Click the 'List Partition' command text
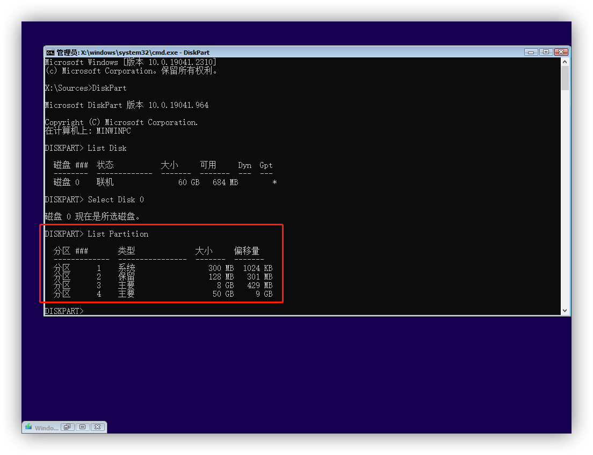593x455 pixels. point(118,234)
